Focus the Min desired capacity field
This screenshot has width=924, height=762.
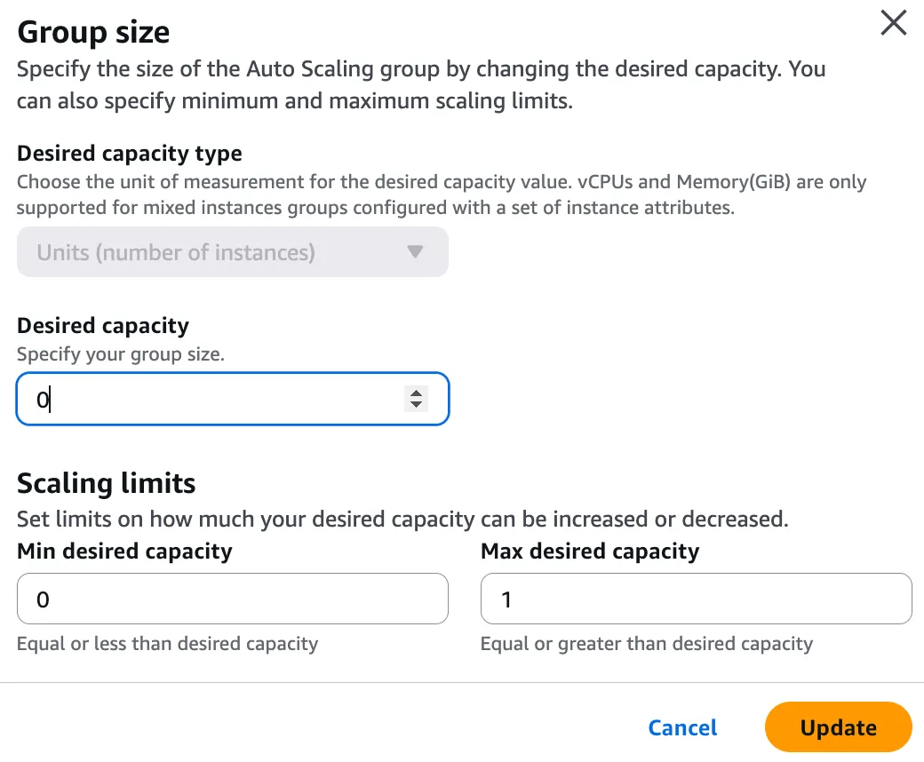click(x=232, y=599)
